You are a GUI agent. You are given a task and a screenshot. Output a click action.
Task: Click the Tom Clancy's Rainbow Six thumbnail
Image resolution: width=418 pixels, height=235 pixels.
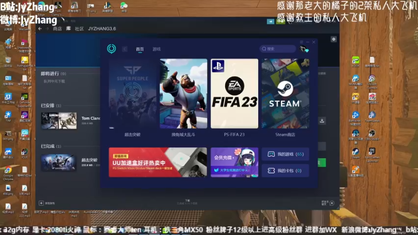click(x=59, y=121)
